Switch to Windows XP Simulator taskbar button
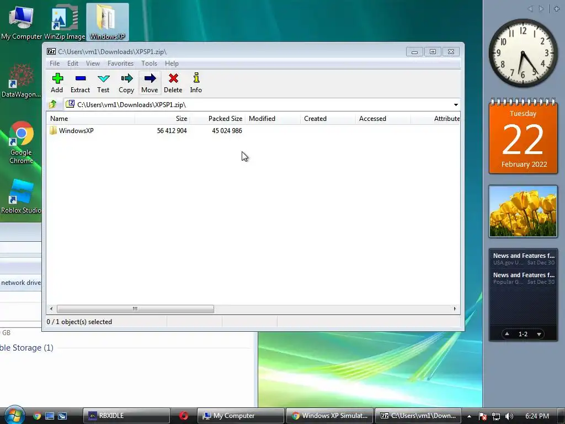The image size is (565, 424). point(329,416)
